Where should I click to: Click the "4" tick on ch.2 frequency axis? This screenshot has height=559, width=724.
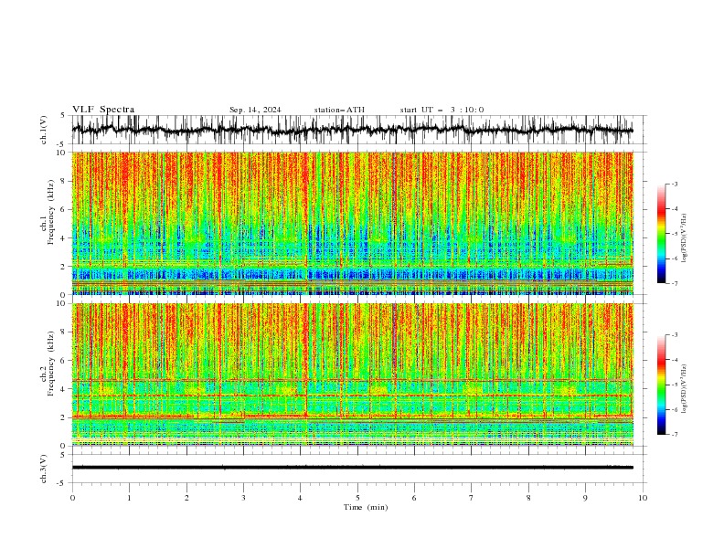click(x=63, y=389)
